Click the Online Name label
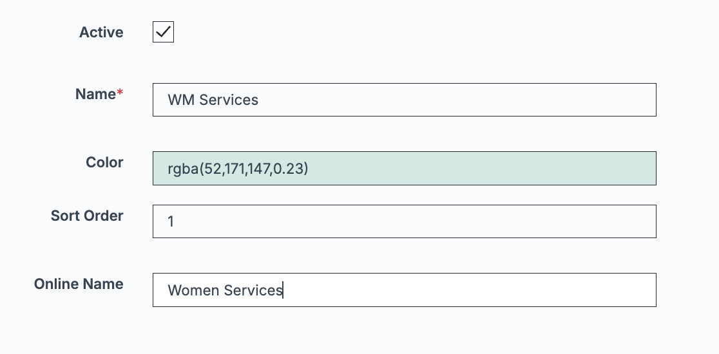719x354 pixels. click(79, 284)
